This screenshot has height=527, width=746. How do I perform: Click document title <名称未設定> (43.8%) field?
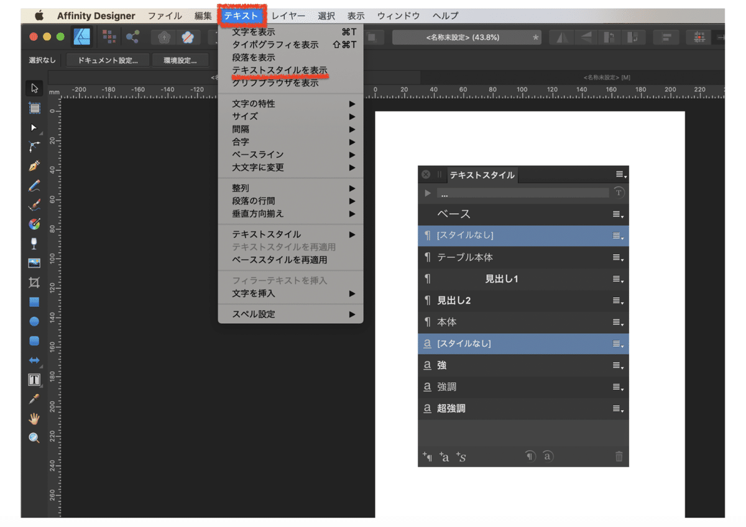click(x=466, y=37)
